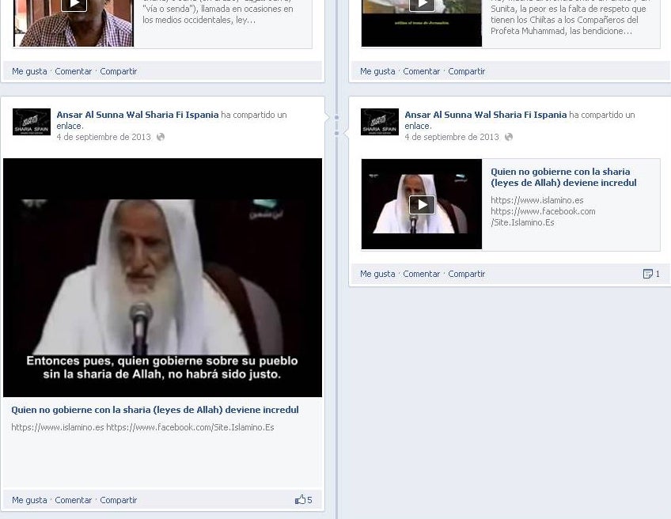Click the '4 de septiembre de 2013' date on the post with 1 comment
Screen dimensions: 671x519
(x=452, y=137)
